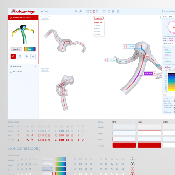
Task: Click Selected-row undo icon in style guide
Action: pos(28,140)
